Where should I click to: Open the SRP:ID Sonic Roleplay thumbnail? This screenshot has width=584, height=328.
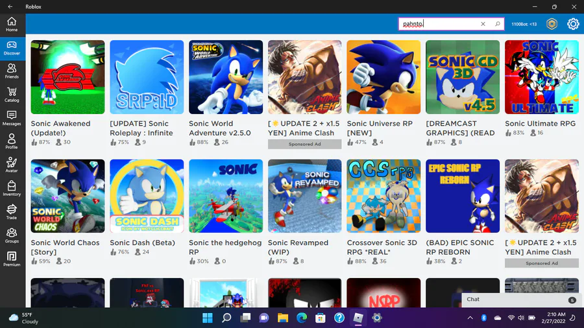pyautogui.click(x=147, y=77)
